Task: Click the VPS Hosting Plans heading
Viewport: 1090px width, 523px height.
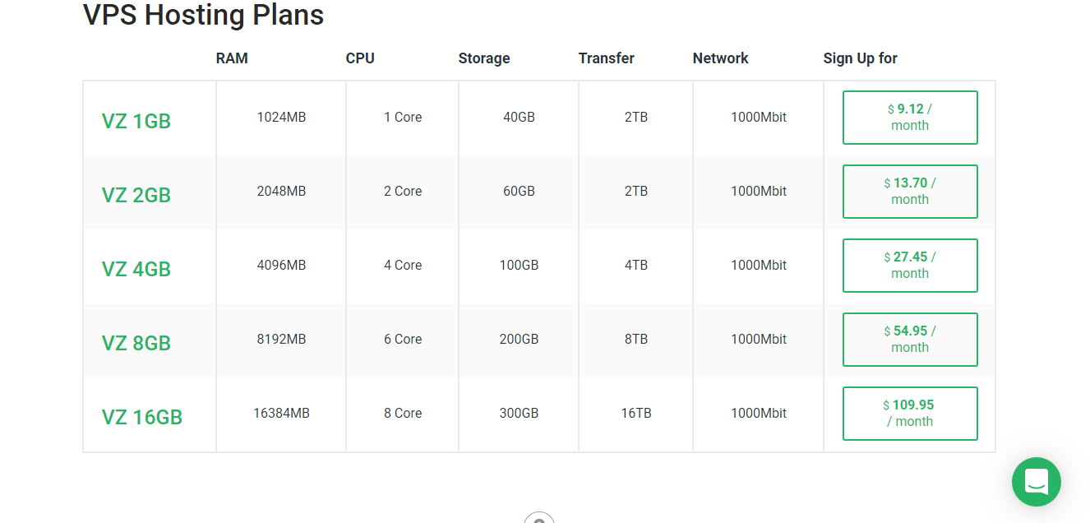Action: point(202,15)
